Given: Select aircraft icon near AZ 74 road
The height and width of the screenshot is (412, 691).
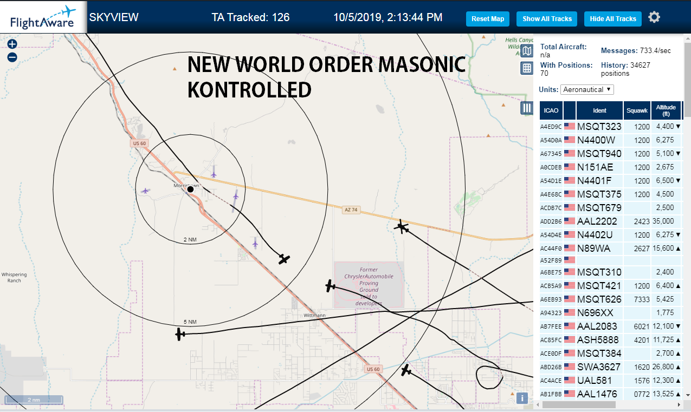Looking at the screenshot, I should point(402,227).
